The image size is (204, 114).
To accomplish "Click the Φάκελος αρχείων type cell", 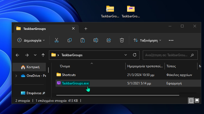I will click(x=179, y=75).
